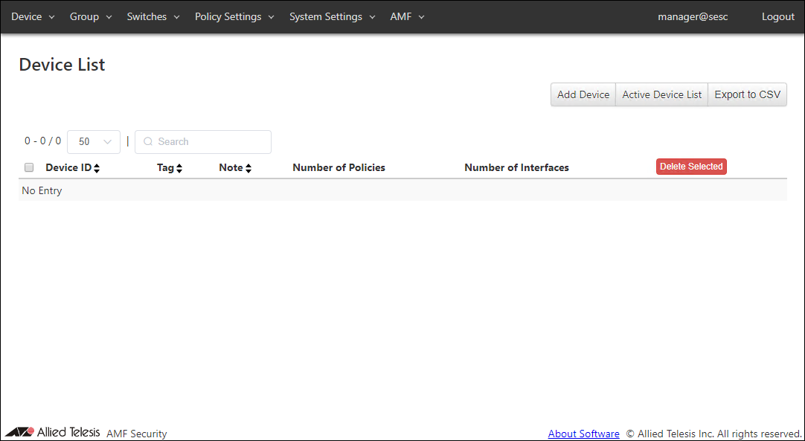Open the Group menu

(91, 16)
